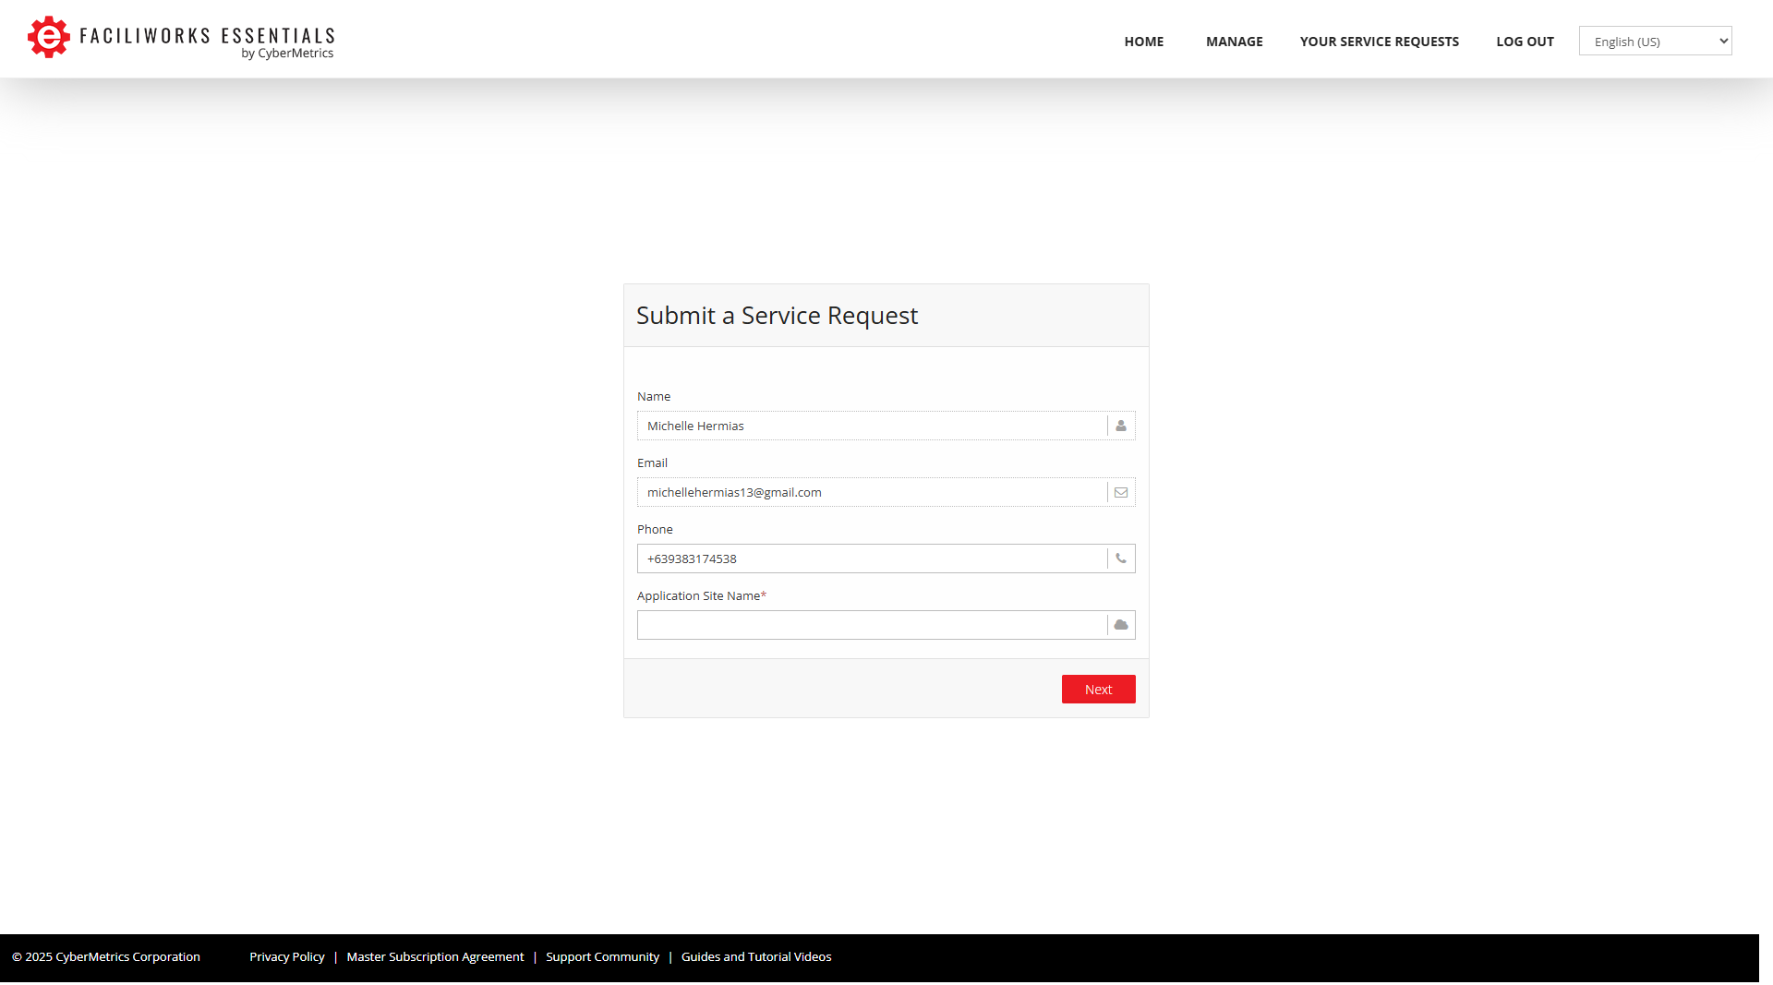Click the FaciliWorks Essentials gear logo

49,38
